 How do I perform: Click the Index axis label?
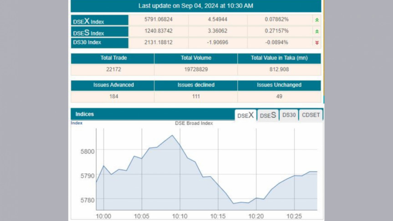point(77,123)
